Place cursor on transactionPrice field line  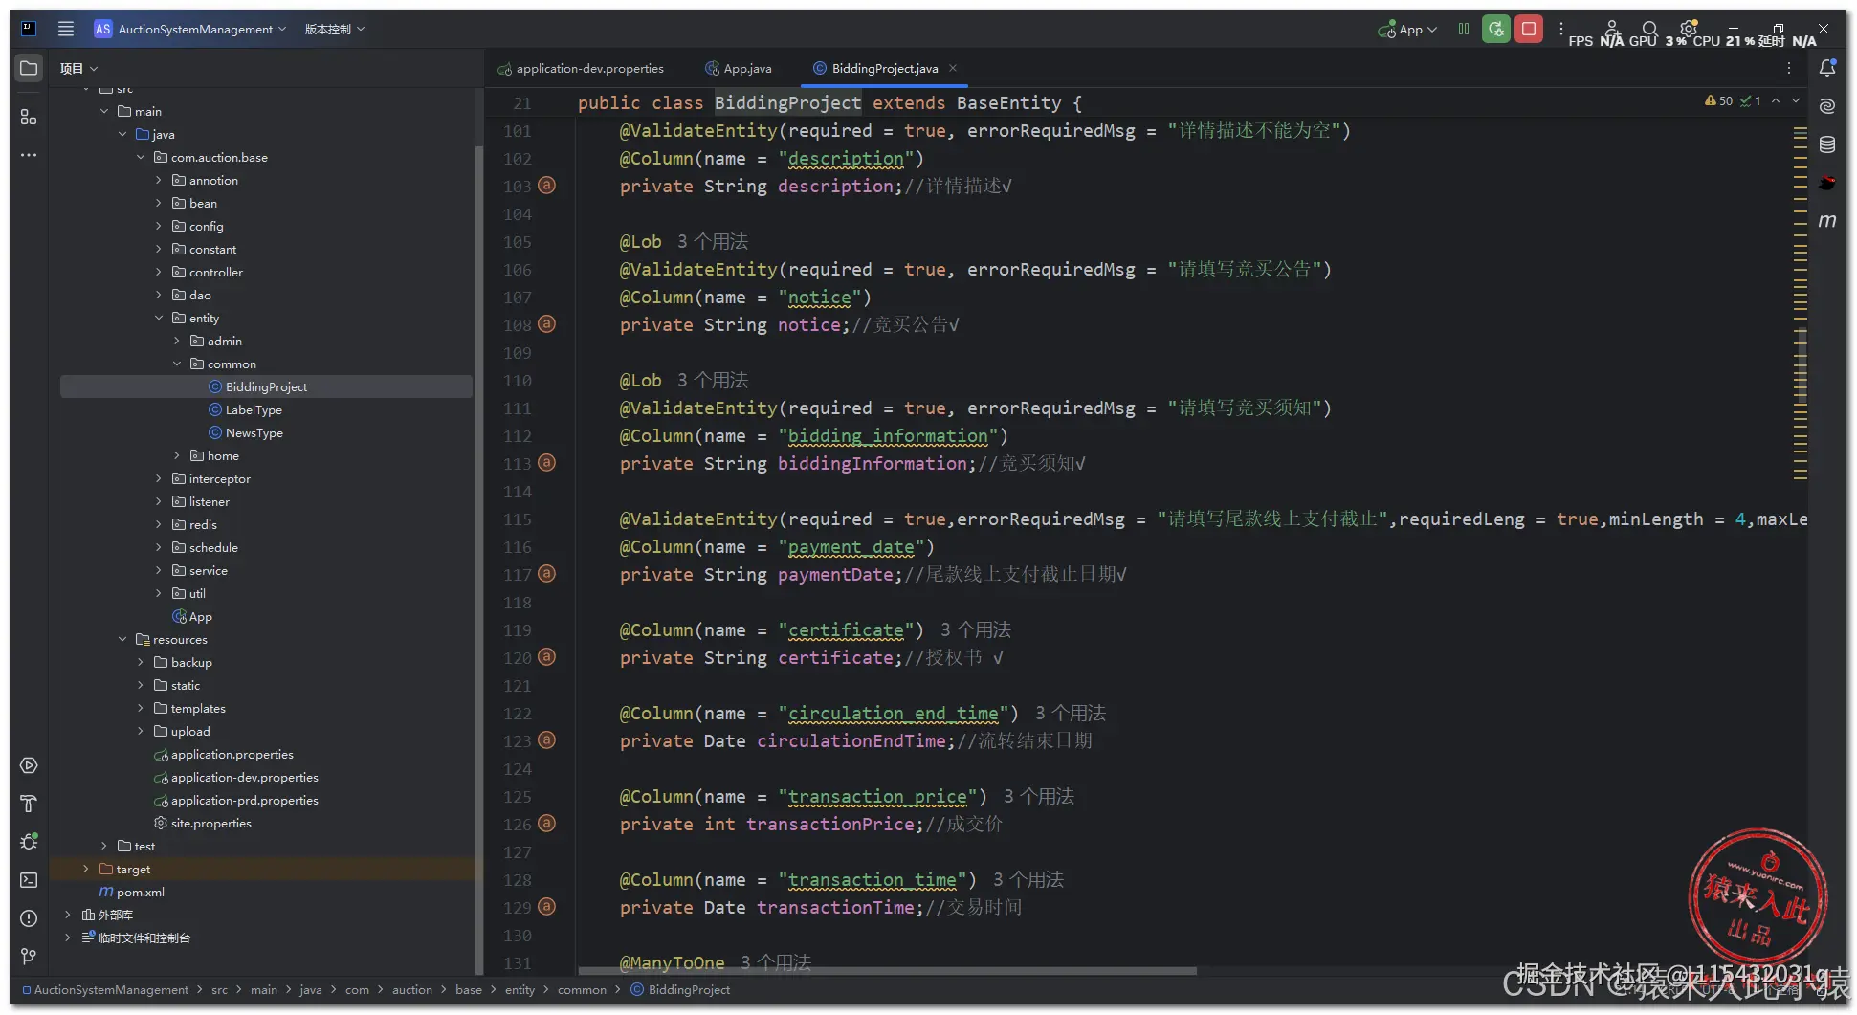click(811, 824)
